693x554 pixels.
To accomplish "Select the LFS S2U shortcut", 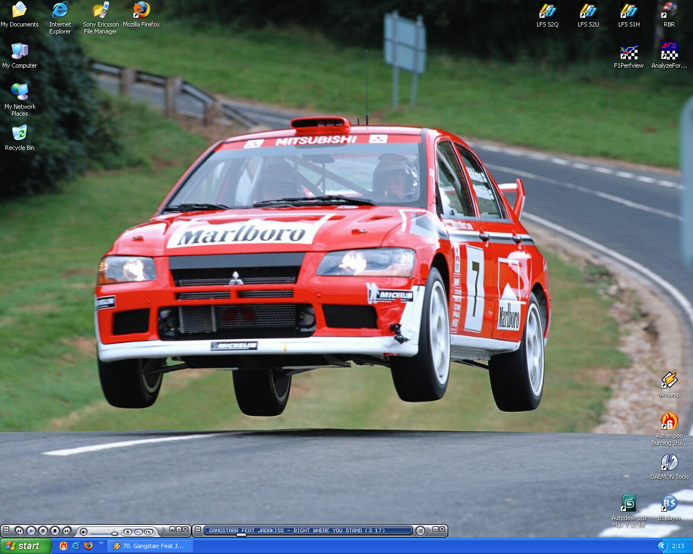I will point(588,15).
